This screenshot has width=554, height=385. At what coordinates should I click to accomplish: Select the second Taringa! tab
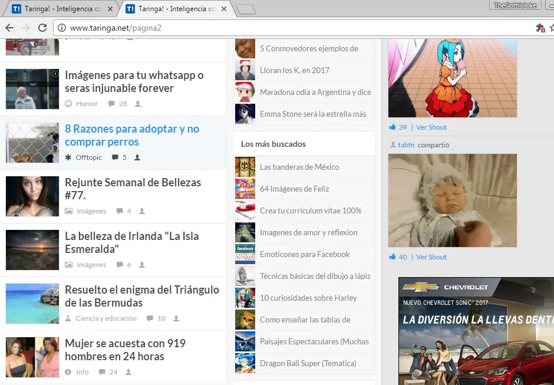(174, 9)
